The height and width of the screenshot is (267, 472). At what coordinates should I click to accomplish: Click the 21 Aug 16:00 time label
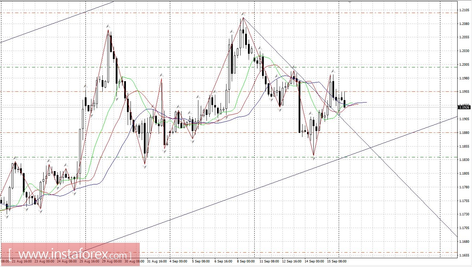(22, 262)
